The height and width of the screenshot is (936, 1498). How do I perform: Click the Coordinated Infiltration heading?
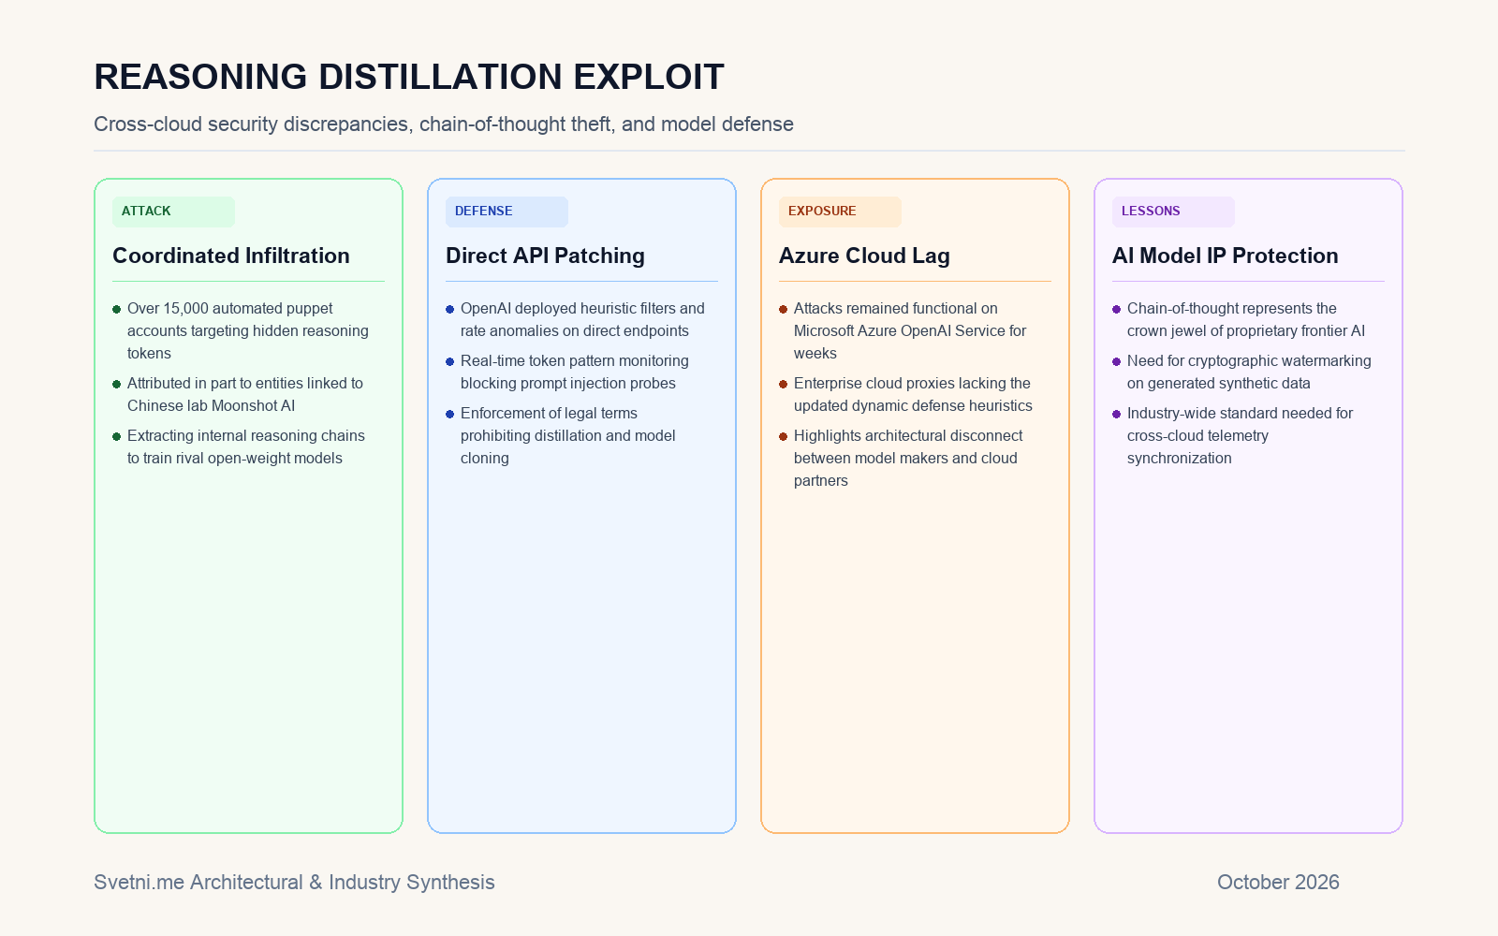click(x=231, y=256)
